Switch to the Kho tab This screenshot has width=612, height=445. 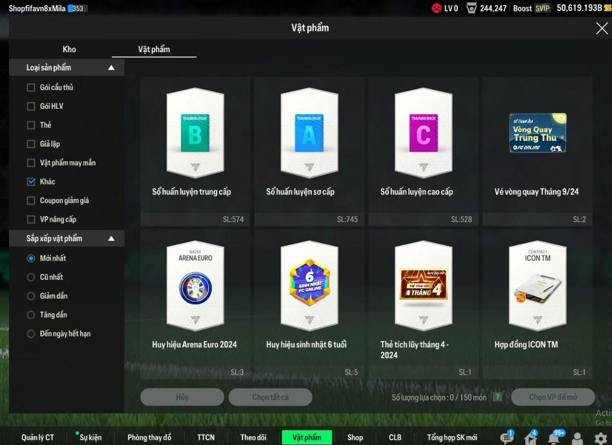(69, 50)
